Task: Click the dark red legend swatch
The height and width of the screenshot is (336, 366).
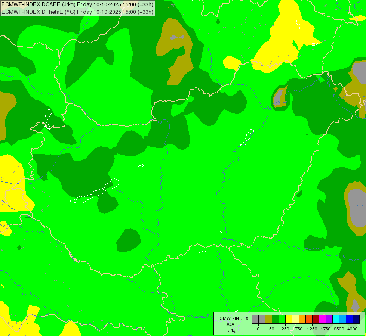Action: tap(316, 320)
